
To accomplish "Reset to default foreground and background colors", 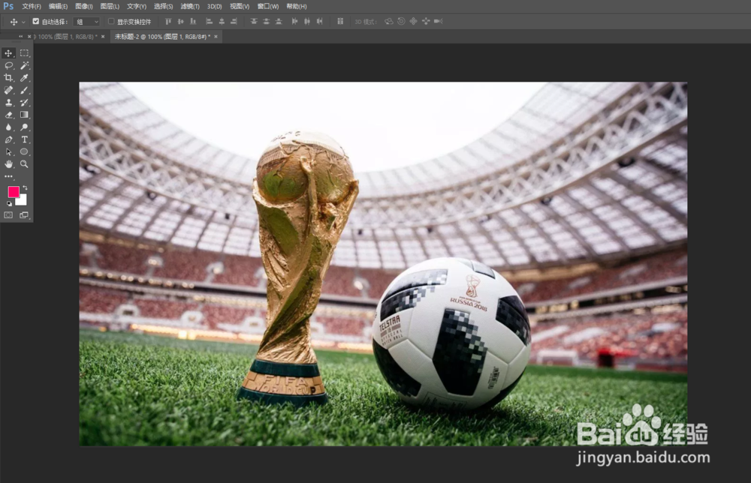I will pyautogui.click(x=9, y=204).
